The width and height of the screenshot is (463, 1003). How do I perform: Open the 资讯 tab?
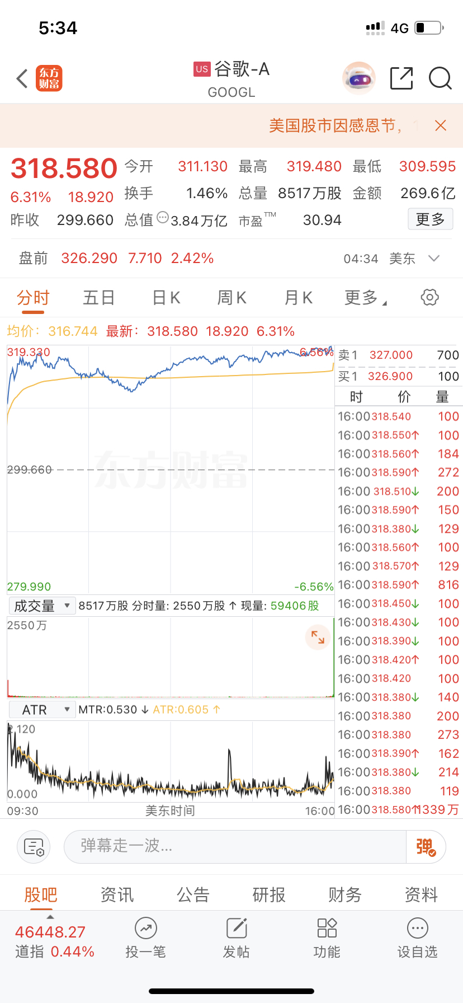click(x=117, y=894)
